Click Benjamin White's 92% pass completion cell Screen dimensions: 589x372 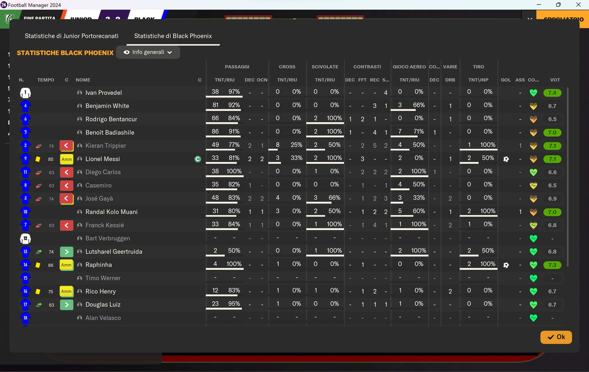[234, 105]
